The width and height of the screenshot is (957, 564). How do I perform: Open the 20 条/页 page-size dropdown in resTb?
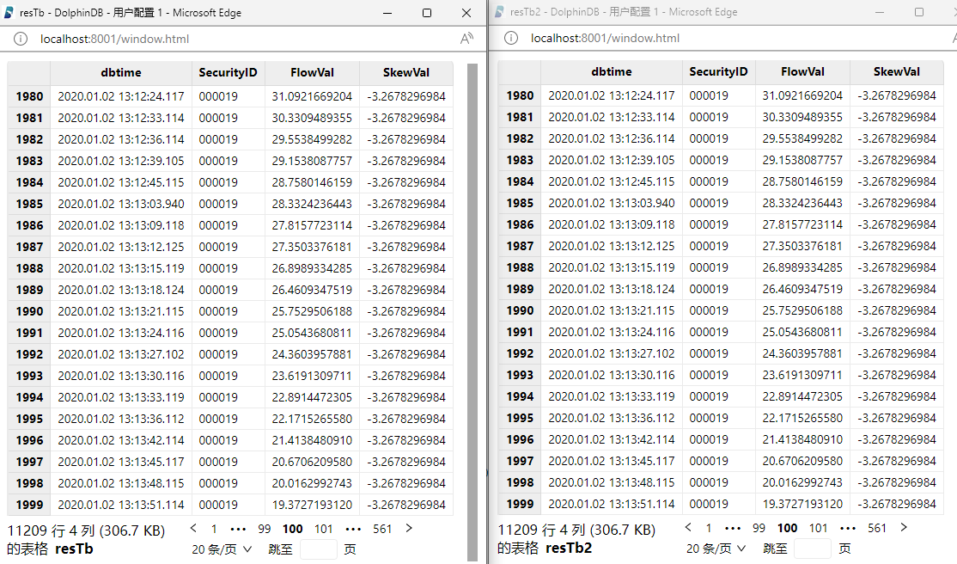click(x=219, y=548)
